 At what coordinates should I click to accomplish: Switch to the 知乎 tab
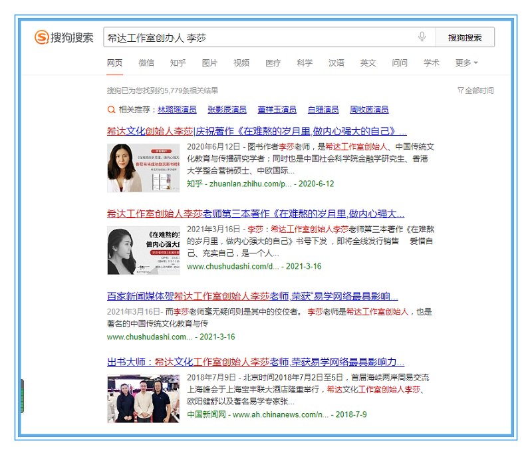point(178,63)
